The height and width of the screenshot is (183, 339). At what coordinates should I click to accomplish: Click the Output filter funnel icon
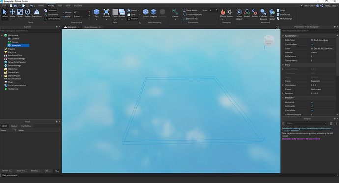pyautogui.click(x=283, y=123)
